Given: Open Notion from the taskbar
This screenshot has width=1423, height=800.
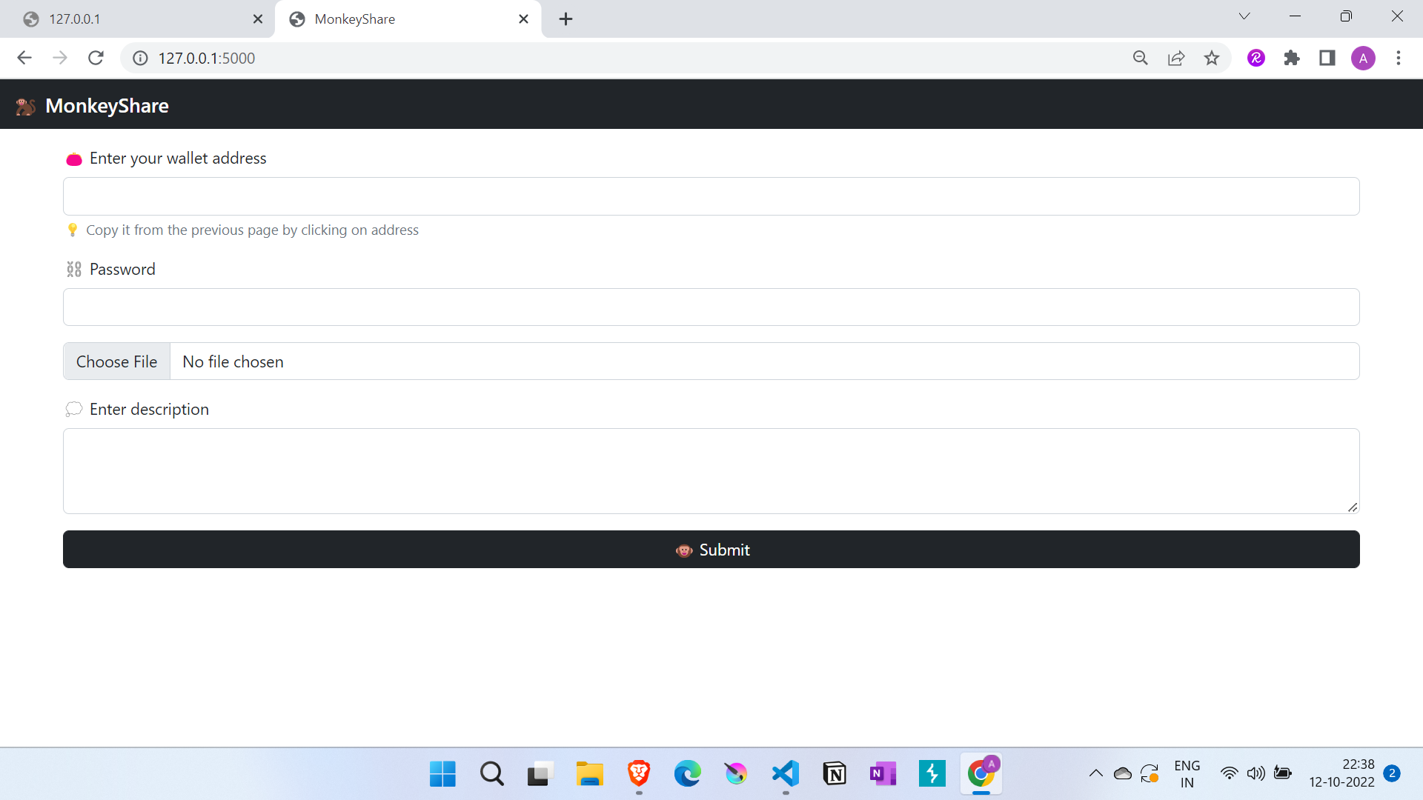Looking at the screenshot, I should tap(835, 773).
